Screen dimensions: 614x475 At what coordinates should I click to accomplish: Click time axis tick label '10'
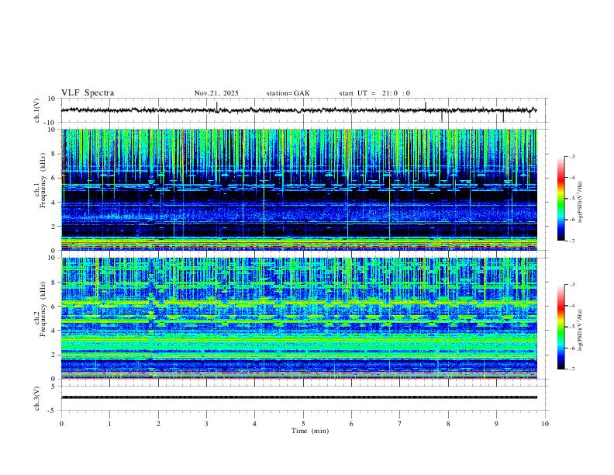545,424
